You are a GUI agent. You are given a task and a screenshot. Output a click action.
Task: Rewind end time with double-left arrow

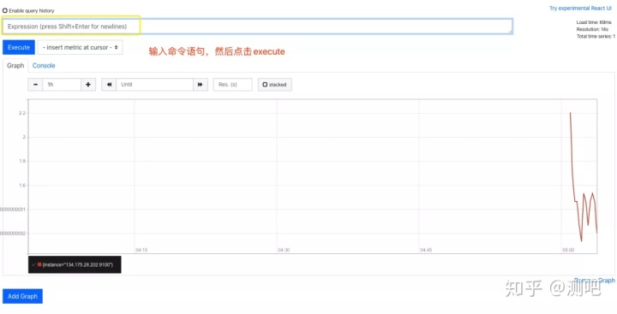[x=109, y=85]
